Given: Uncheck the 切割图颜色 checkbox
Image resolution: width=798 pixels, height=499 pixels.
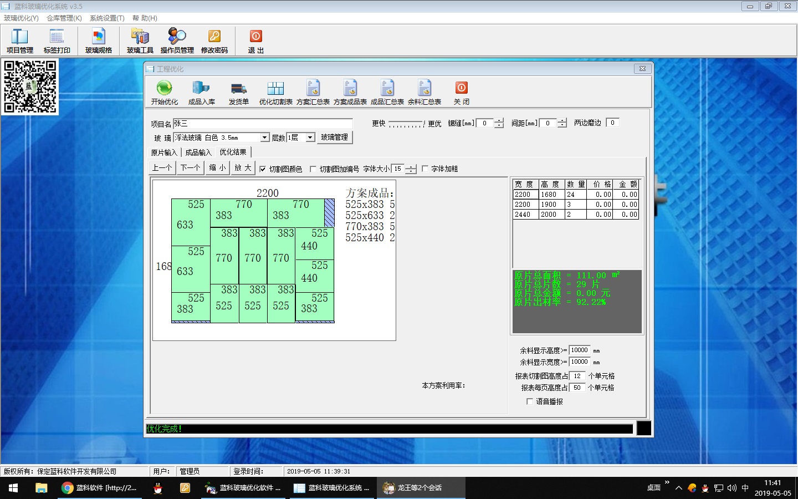Looking at the screenshot, I should coord(263,169).
